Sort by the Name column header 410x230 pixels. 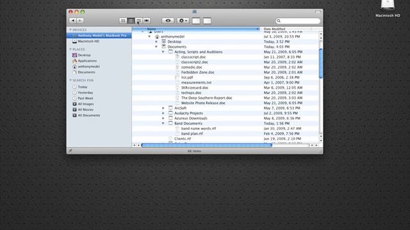(x=195, y=29)
